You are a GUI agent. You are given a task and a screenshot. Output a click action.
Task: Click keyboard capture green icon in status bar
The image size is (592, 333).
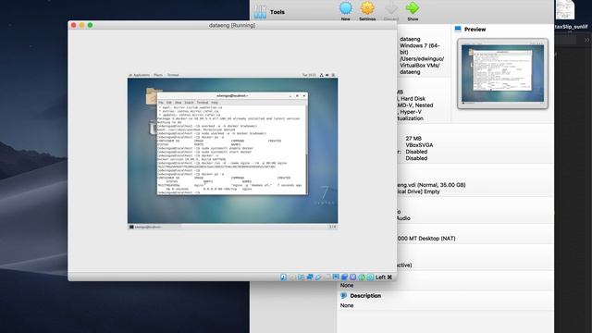[x=370, y=277]
